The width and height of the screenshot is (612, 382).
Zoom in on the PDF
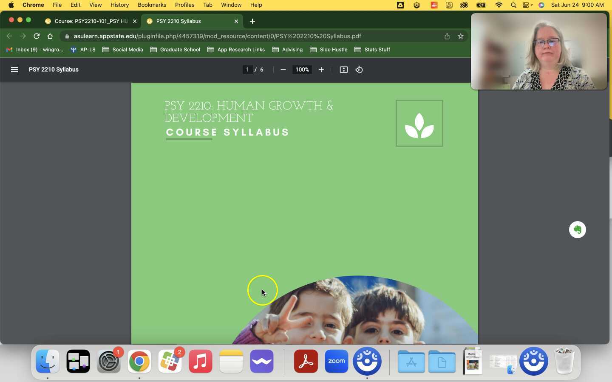pyautogui.click(x=321, y=70)
